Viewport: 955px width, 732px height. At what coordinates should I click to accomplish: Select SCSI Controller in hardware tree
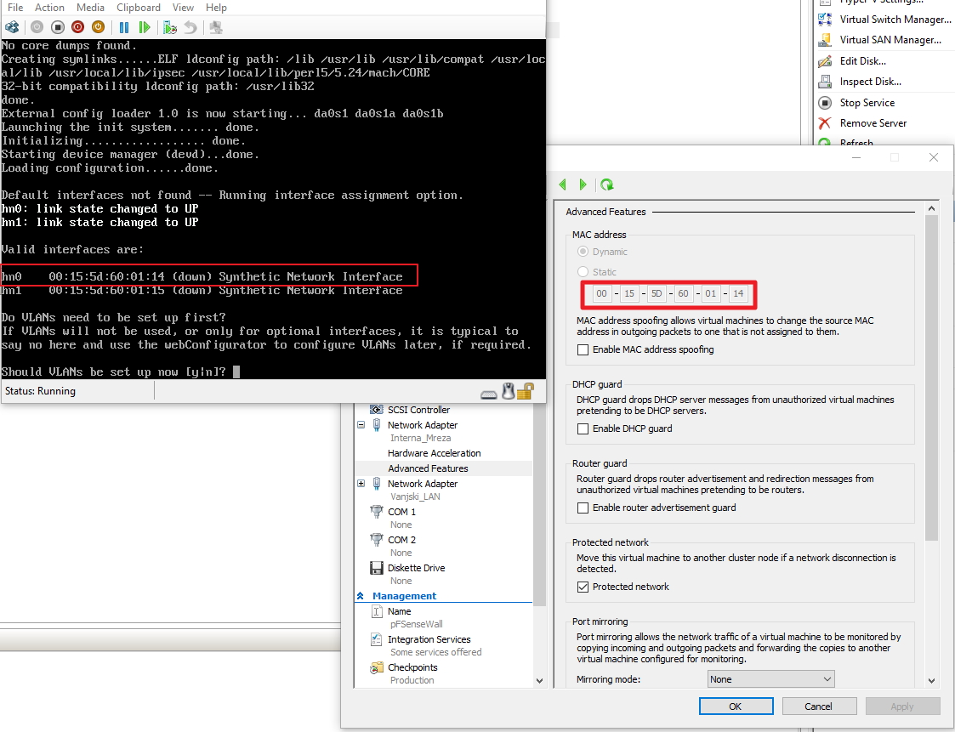418,410
